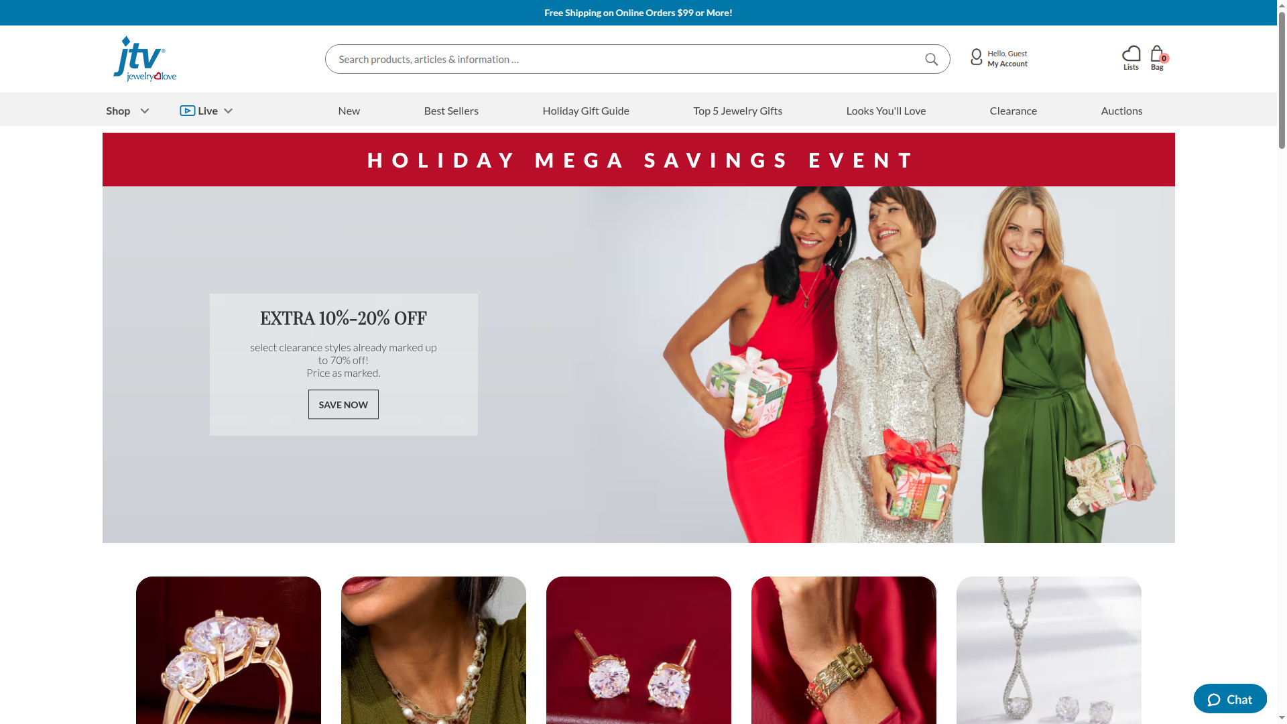The image size is (1287, 724).
Task: Select Looks You'll Love link
Action: click(x=885, y=111)
